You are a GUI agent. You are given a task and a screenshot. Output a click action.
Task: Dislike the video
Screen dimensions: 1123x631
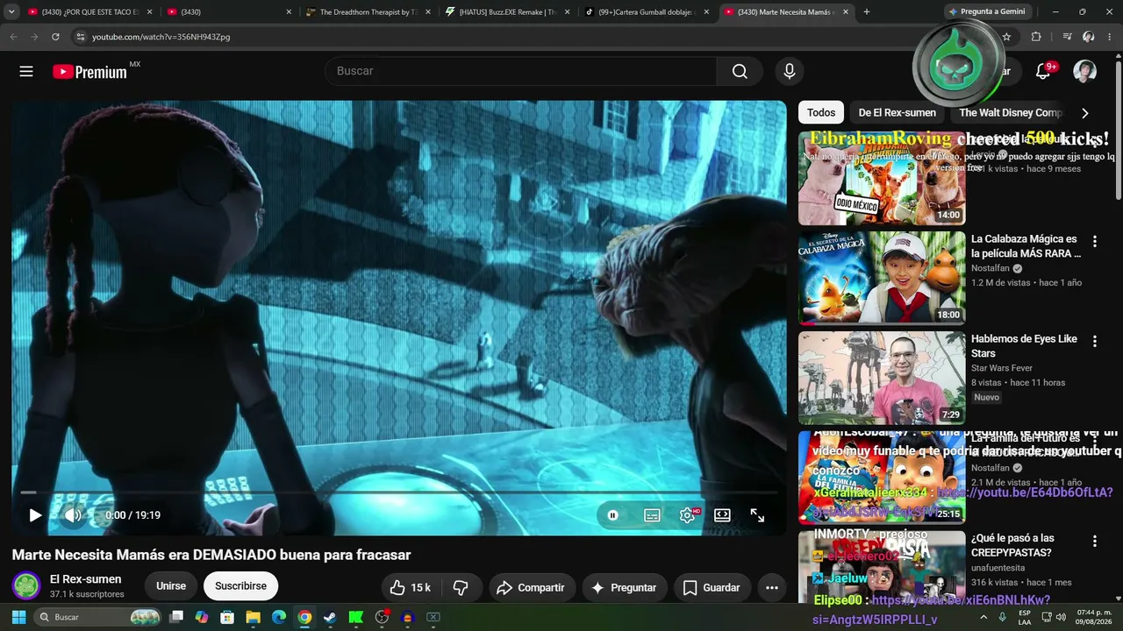tap(461, 587)
